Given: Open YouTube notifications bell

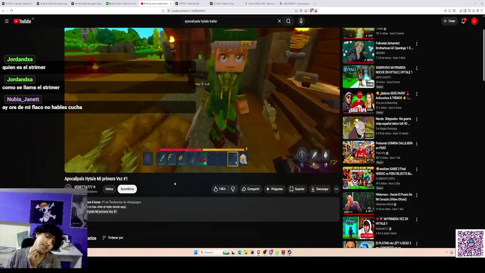Looking at the screenshot, I should click(463, 21).
